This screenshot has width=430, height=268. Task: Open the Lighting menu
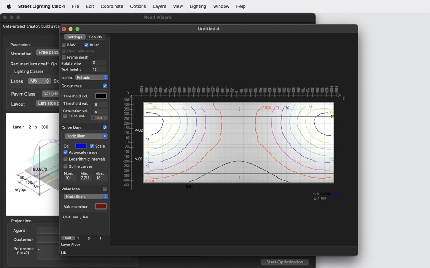coord(198,6)
